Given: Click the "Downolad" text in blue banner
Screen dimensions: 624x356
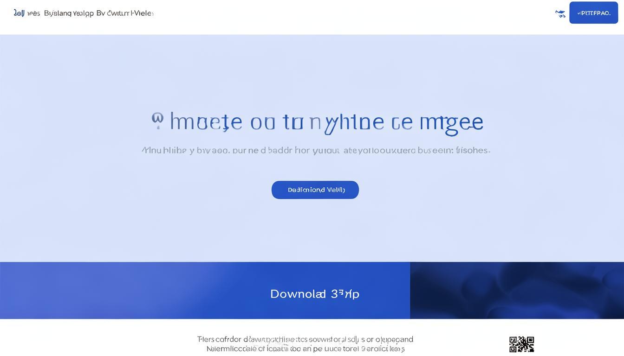Looking at the screenshot, I should pyautogui.click(x=298, y=294).
